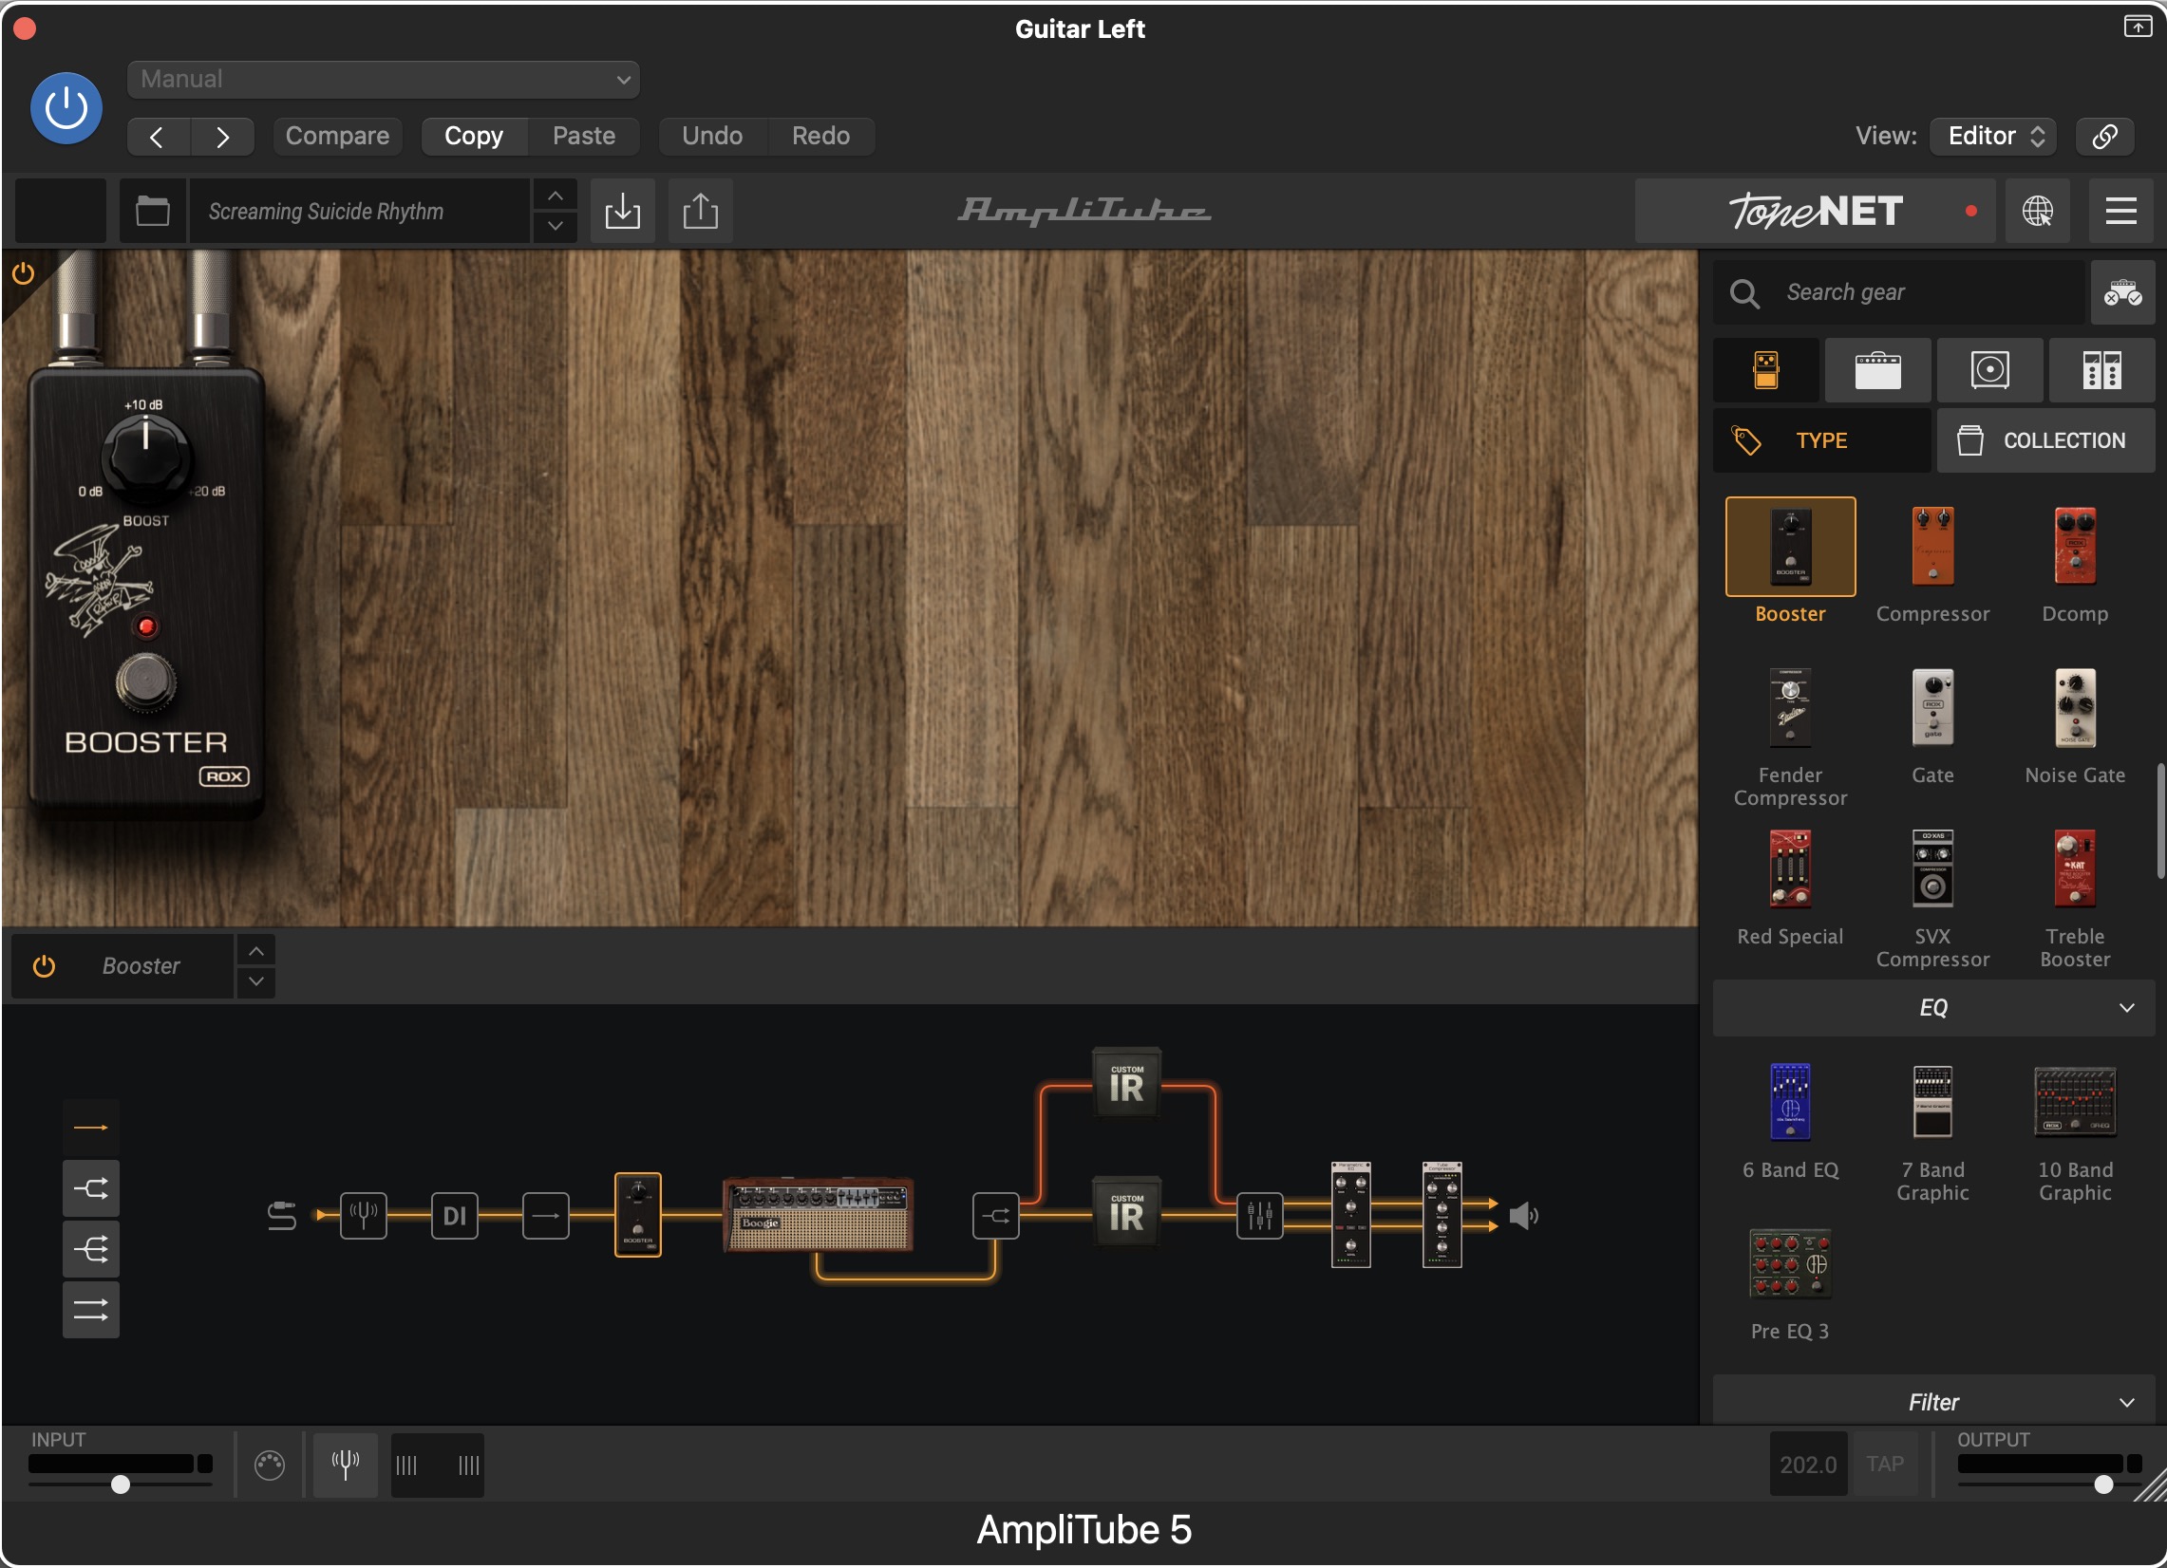Select previous gear with Booster up chevron
Screen dimensions: 2167x1568
(256, 952)
